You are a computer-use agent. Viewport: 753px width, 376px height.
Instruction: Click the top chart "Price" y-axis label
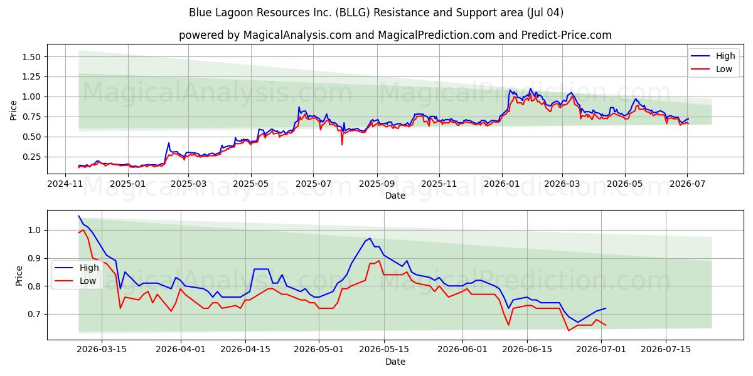14,109
